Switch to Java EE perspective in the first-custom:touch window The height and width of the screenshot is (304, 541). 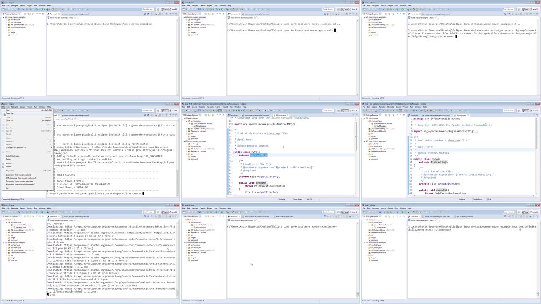[x=534, y=212]
